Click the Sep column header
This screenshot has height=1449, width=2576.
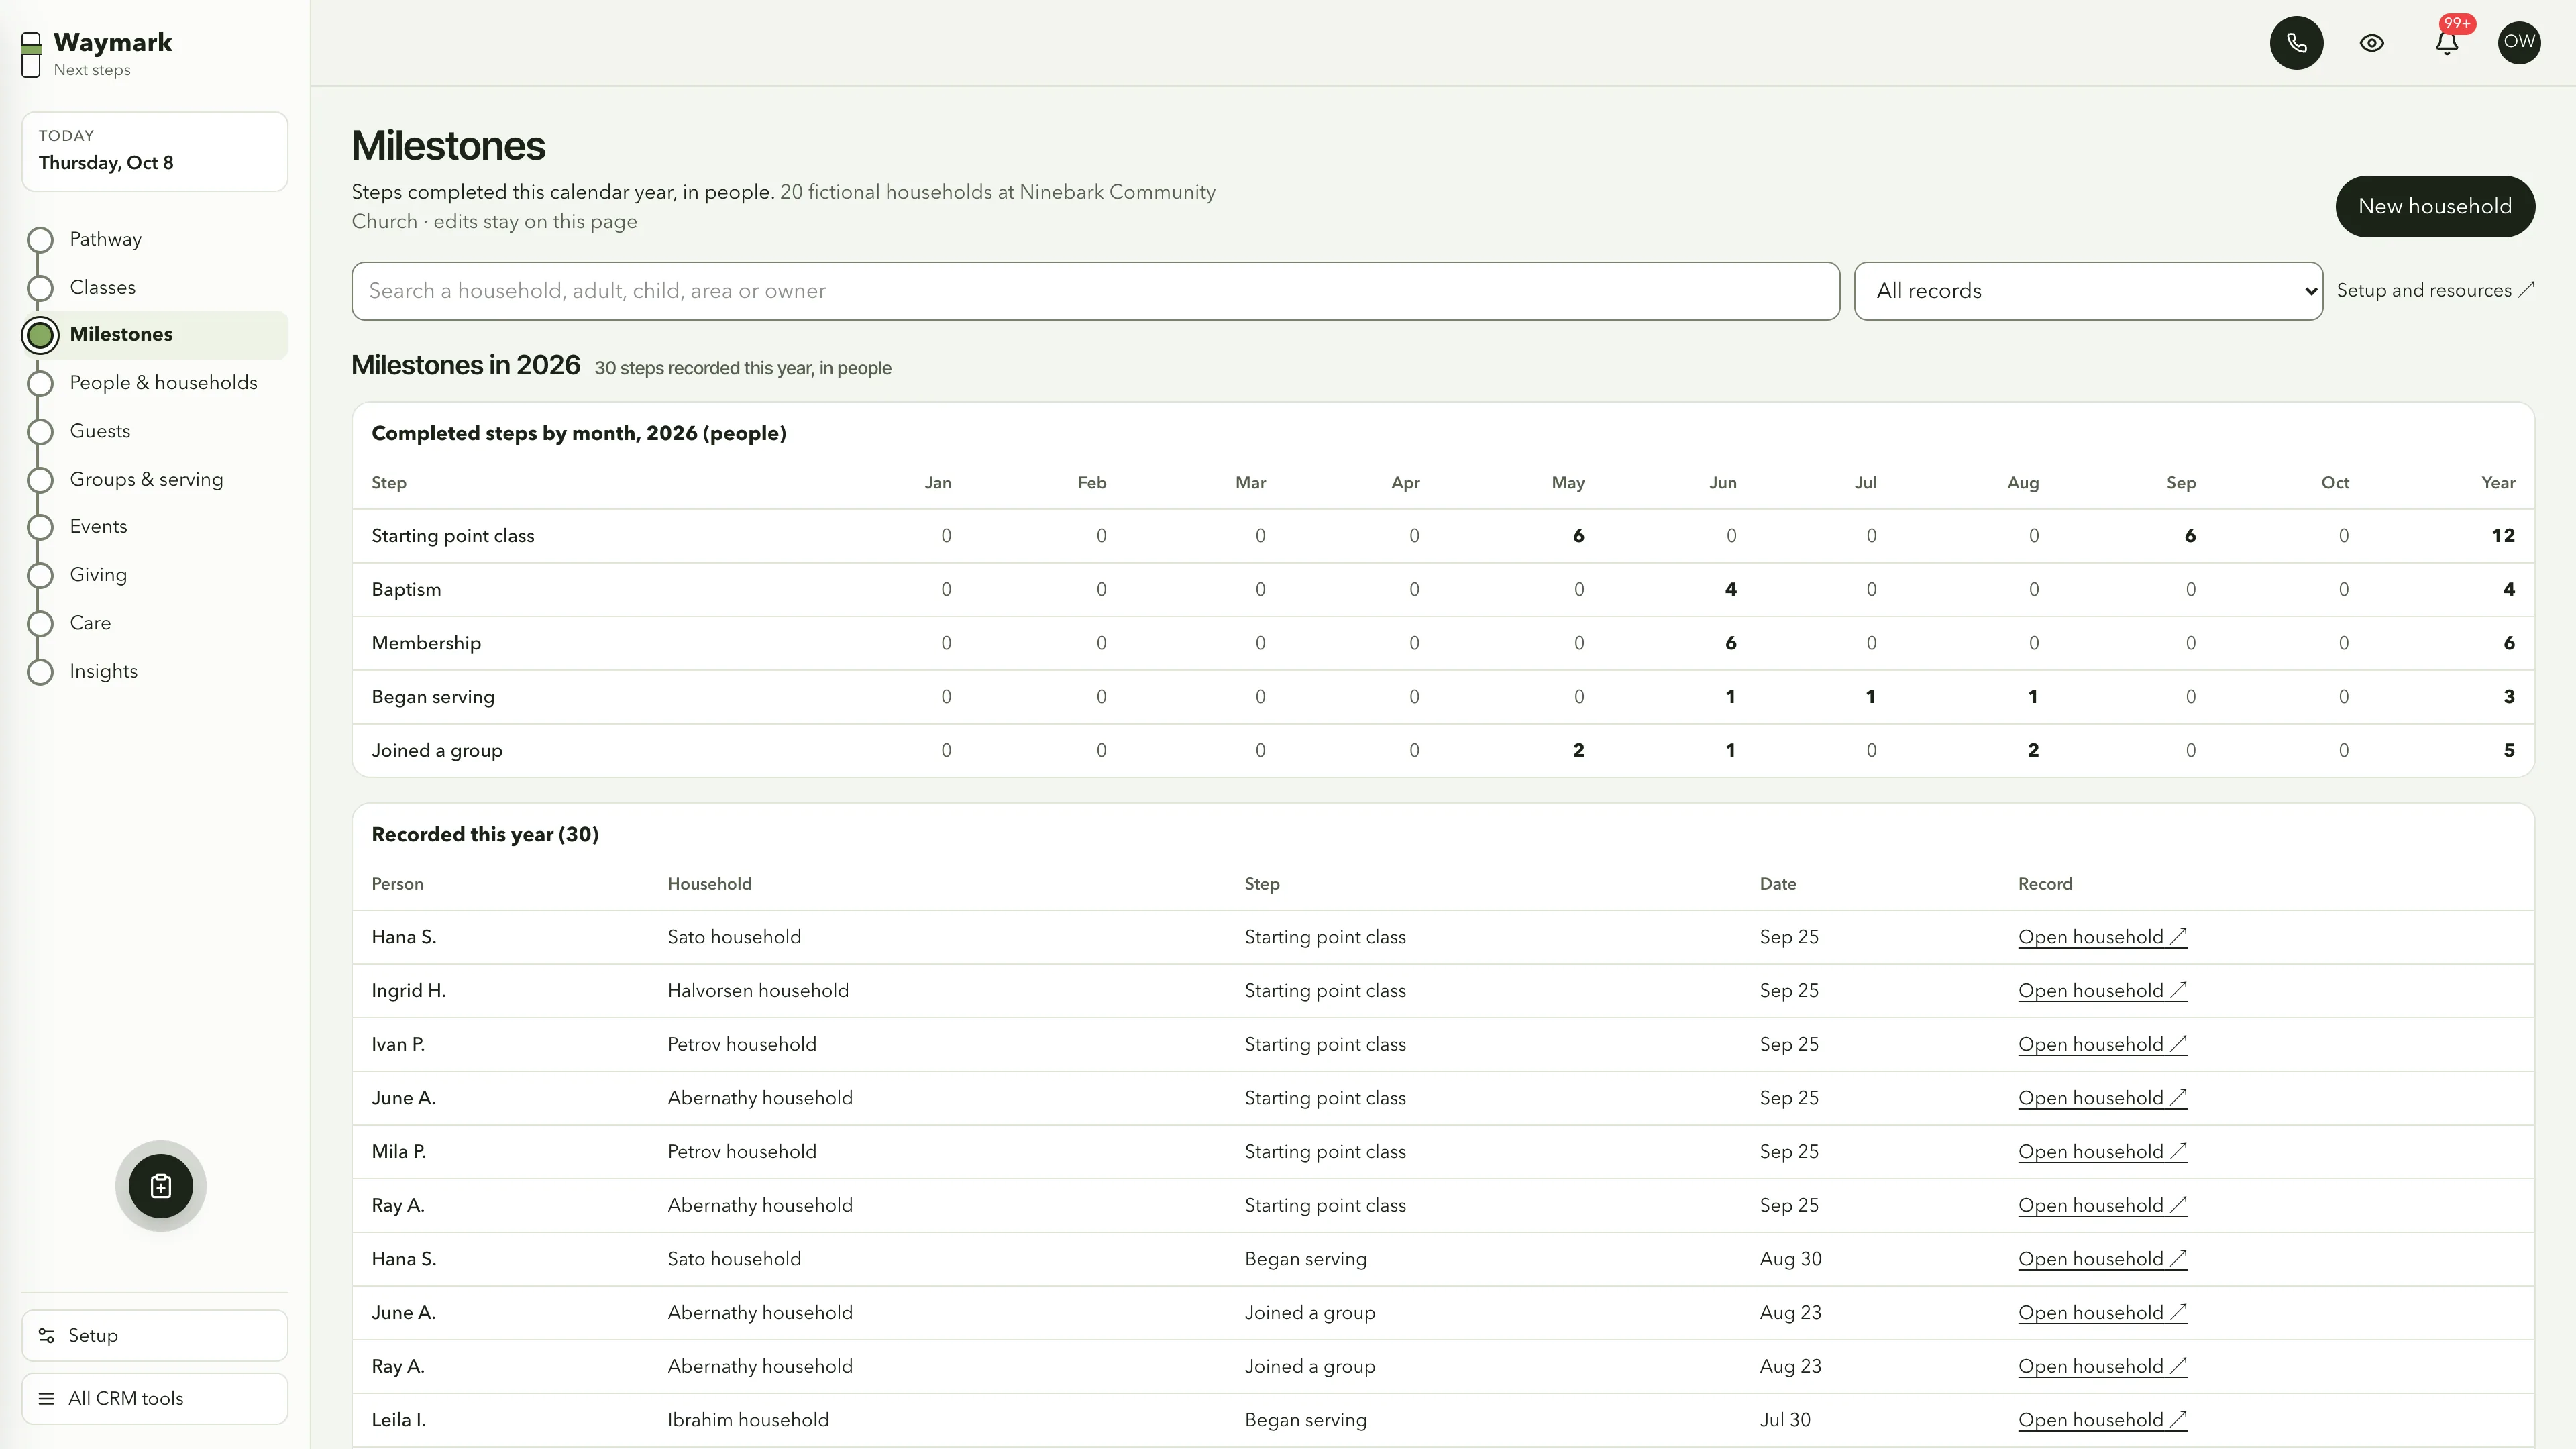pos(2181,483)
